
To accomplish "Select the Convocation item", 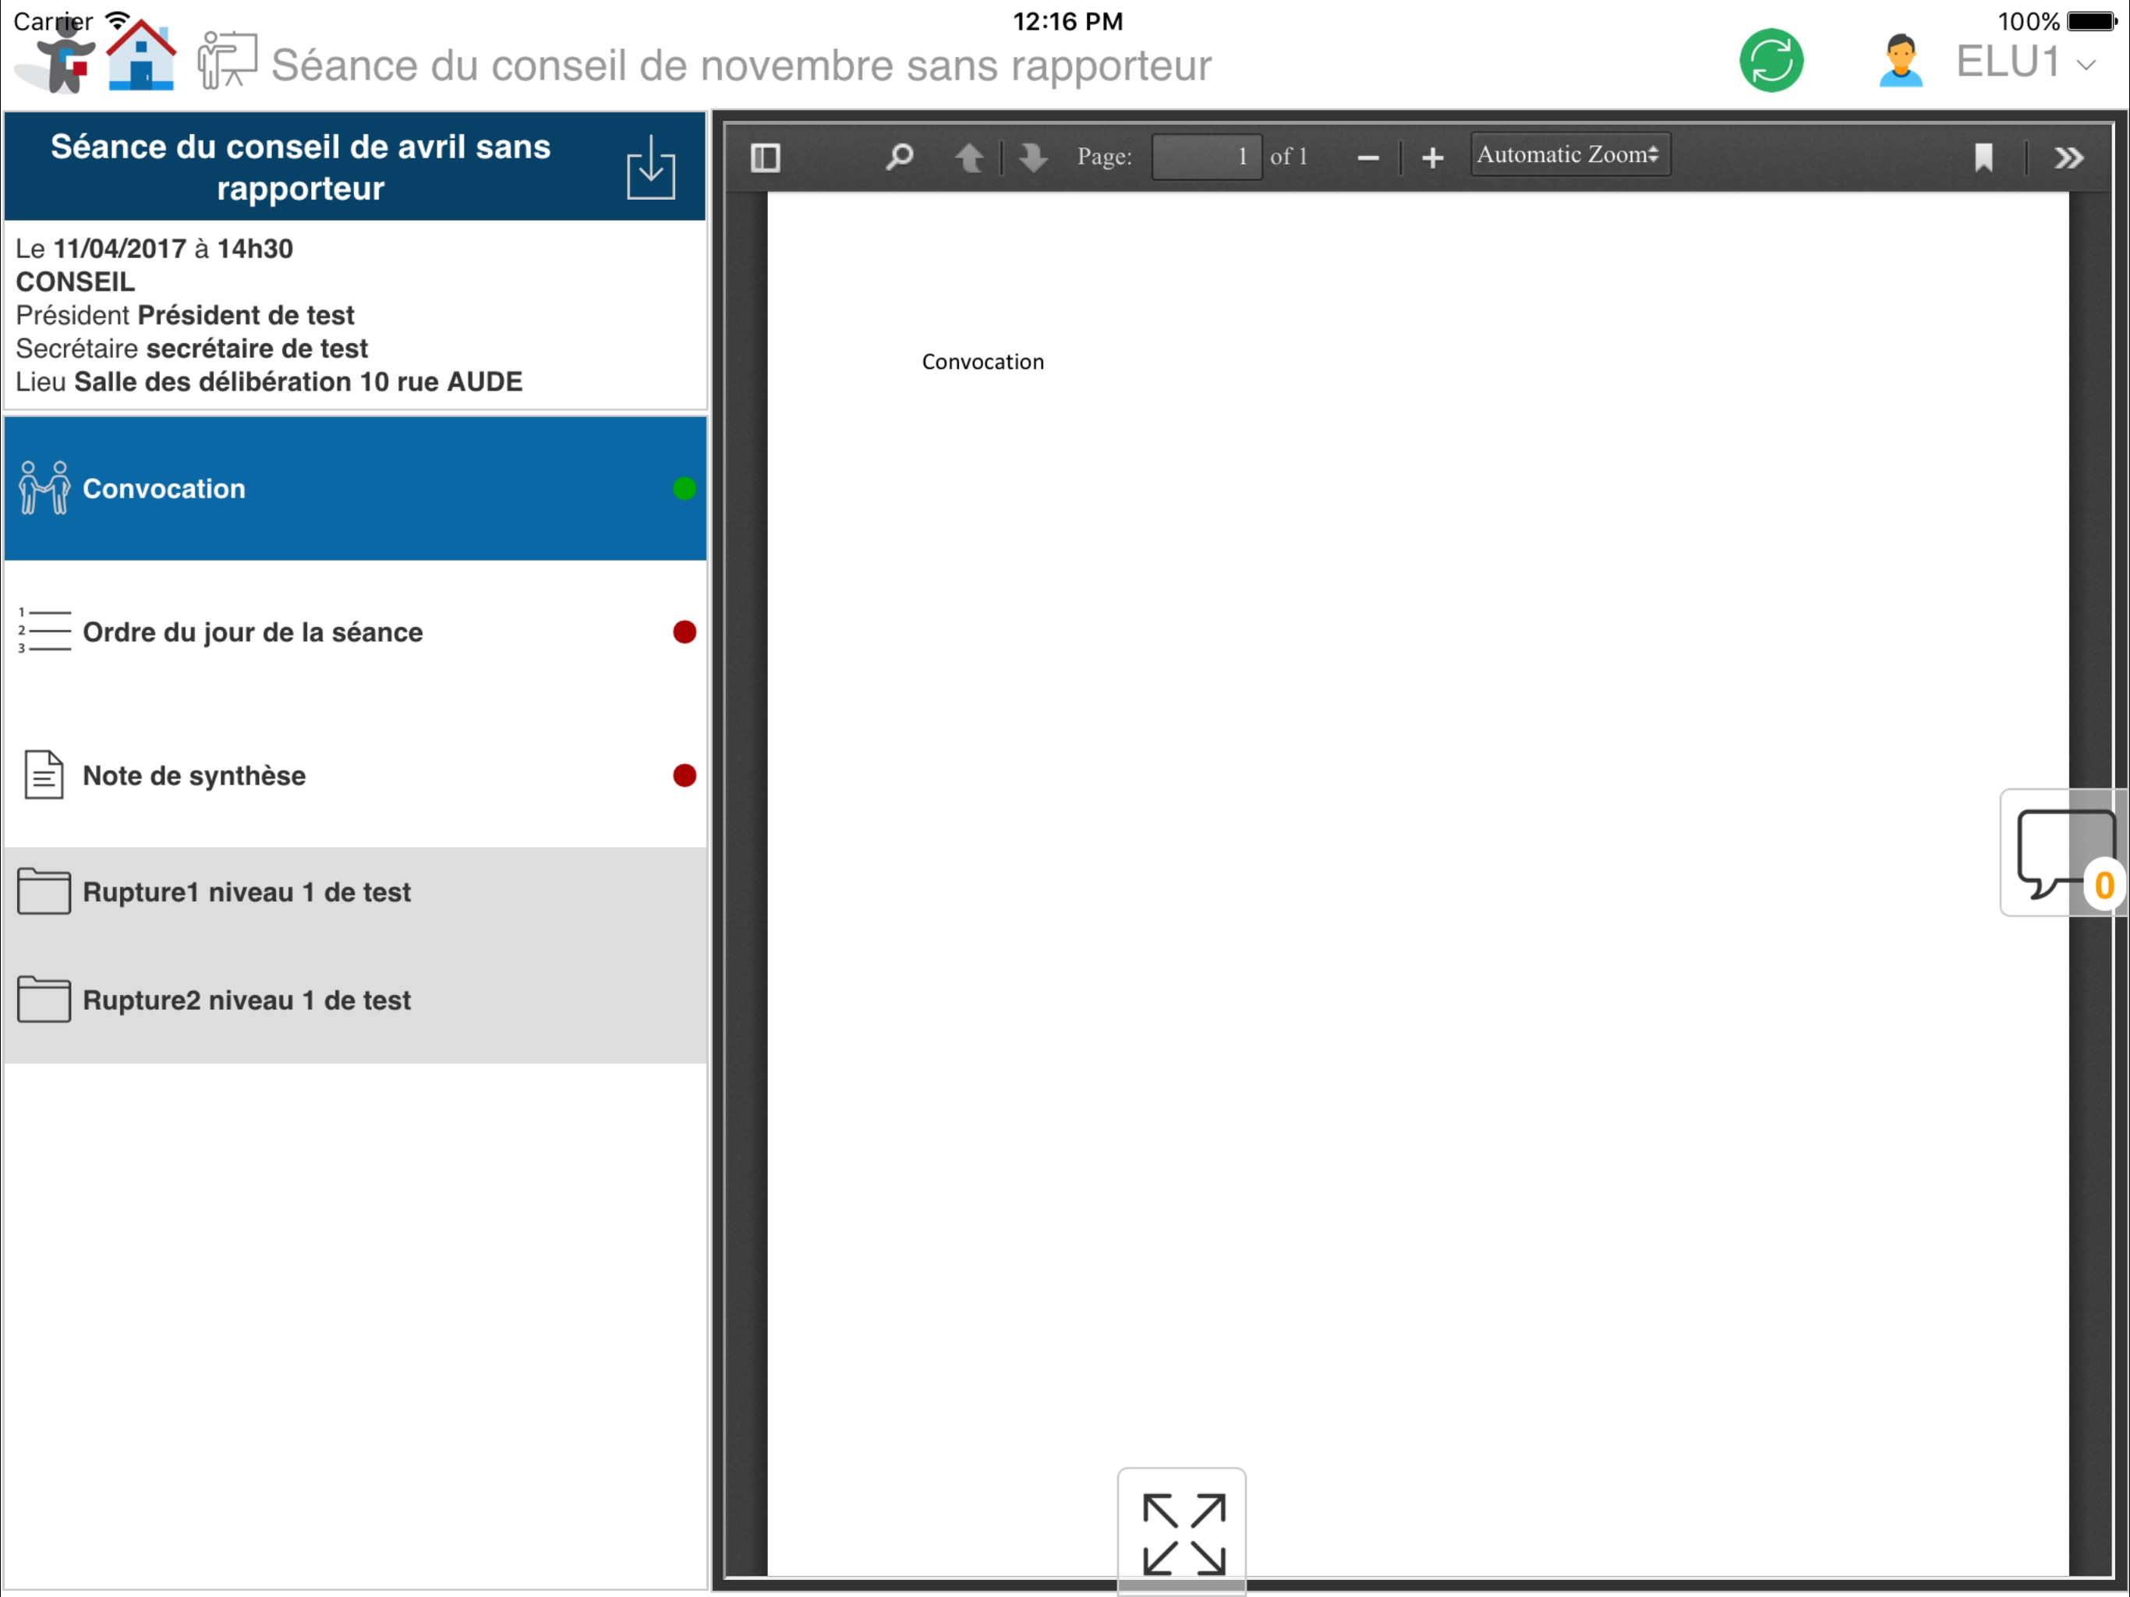I will point(356,488).
